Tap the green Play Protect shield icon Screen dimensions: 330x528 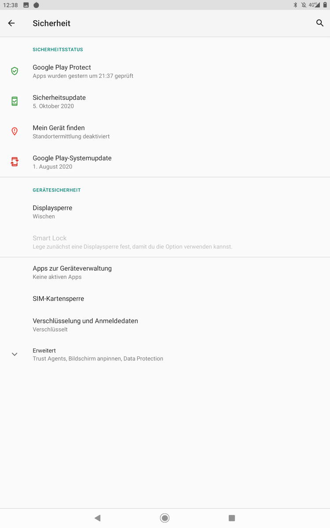pos(15,71)
